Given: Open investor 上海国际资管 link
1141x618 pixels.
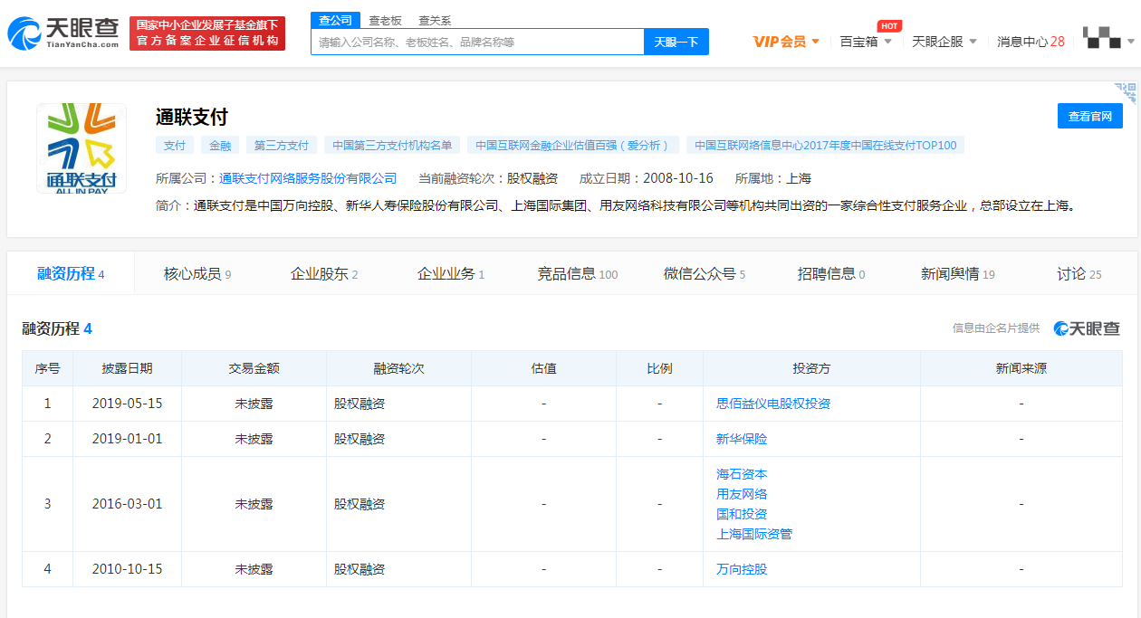Looking at the screenshot, I should click(x=754, y=534).
